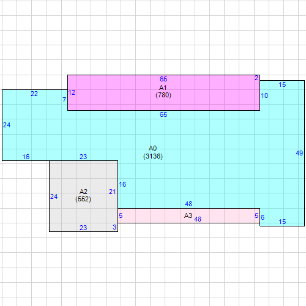Click the 24 dimension on A0's left edge
This screenshot has width=306, height=306.
[7, 125]
